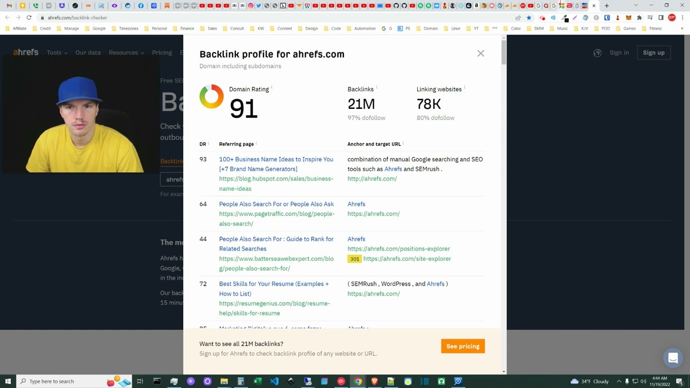
Task: Show hidden system tray icons chevron
Action: click(x=619, y=381)
